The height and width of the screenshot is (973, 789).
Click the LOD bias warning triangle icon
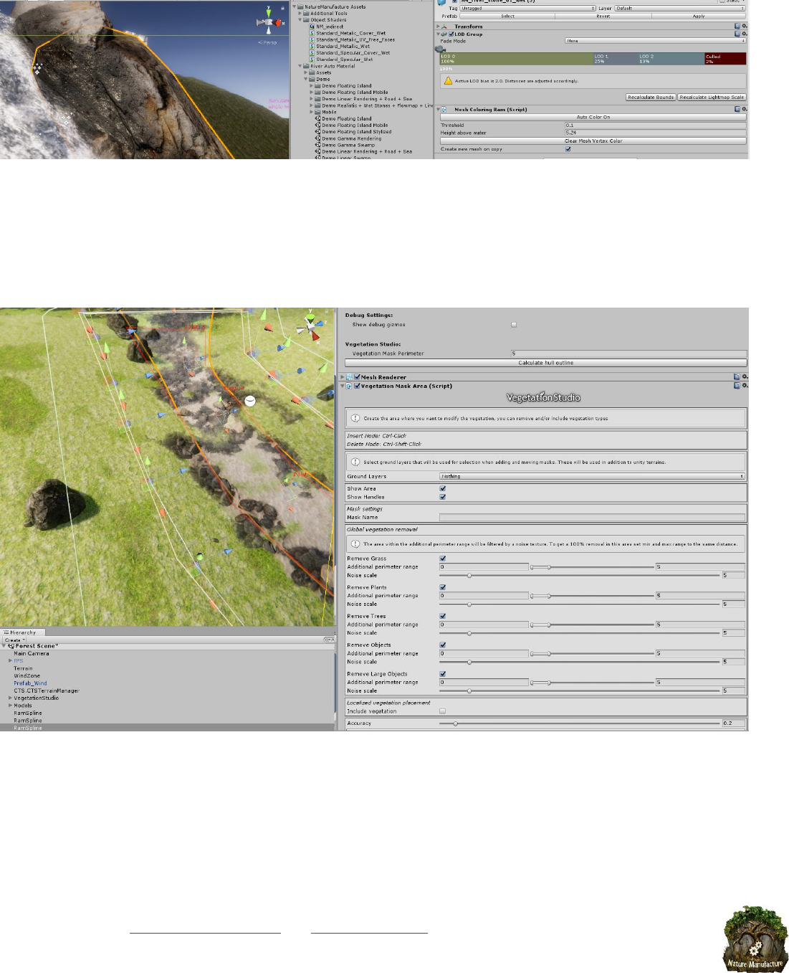[x=448, y=81]
